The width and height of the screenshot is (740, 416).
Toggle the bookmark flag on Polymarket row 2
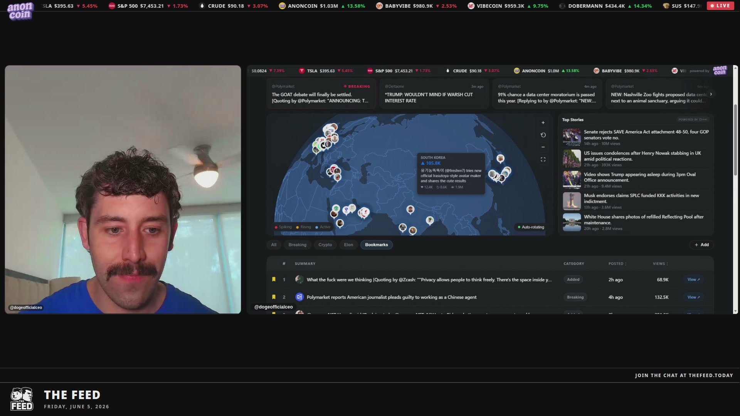tap(274, 297)
